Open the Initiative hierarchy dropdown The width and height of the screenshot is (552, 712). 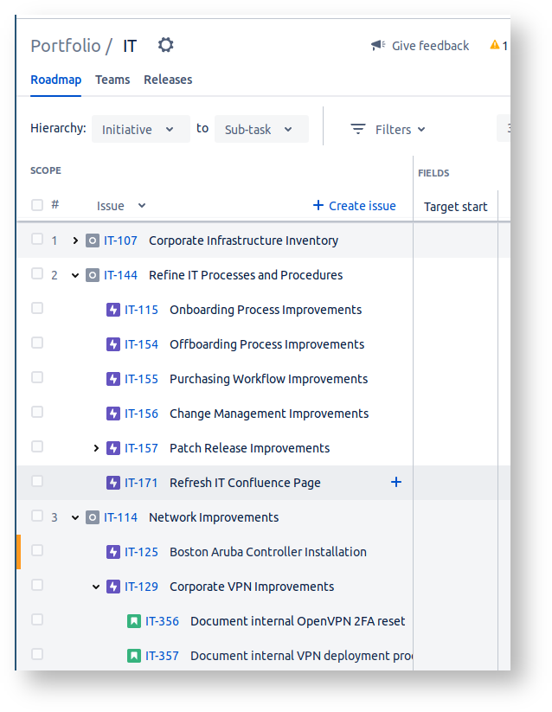point(140,130)
